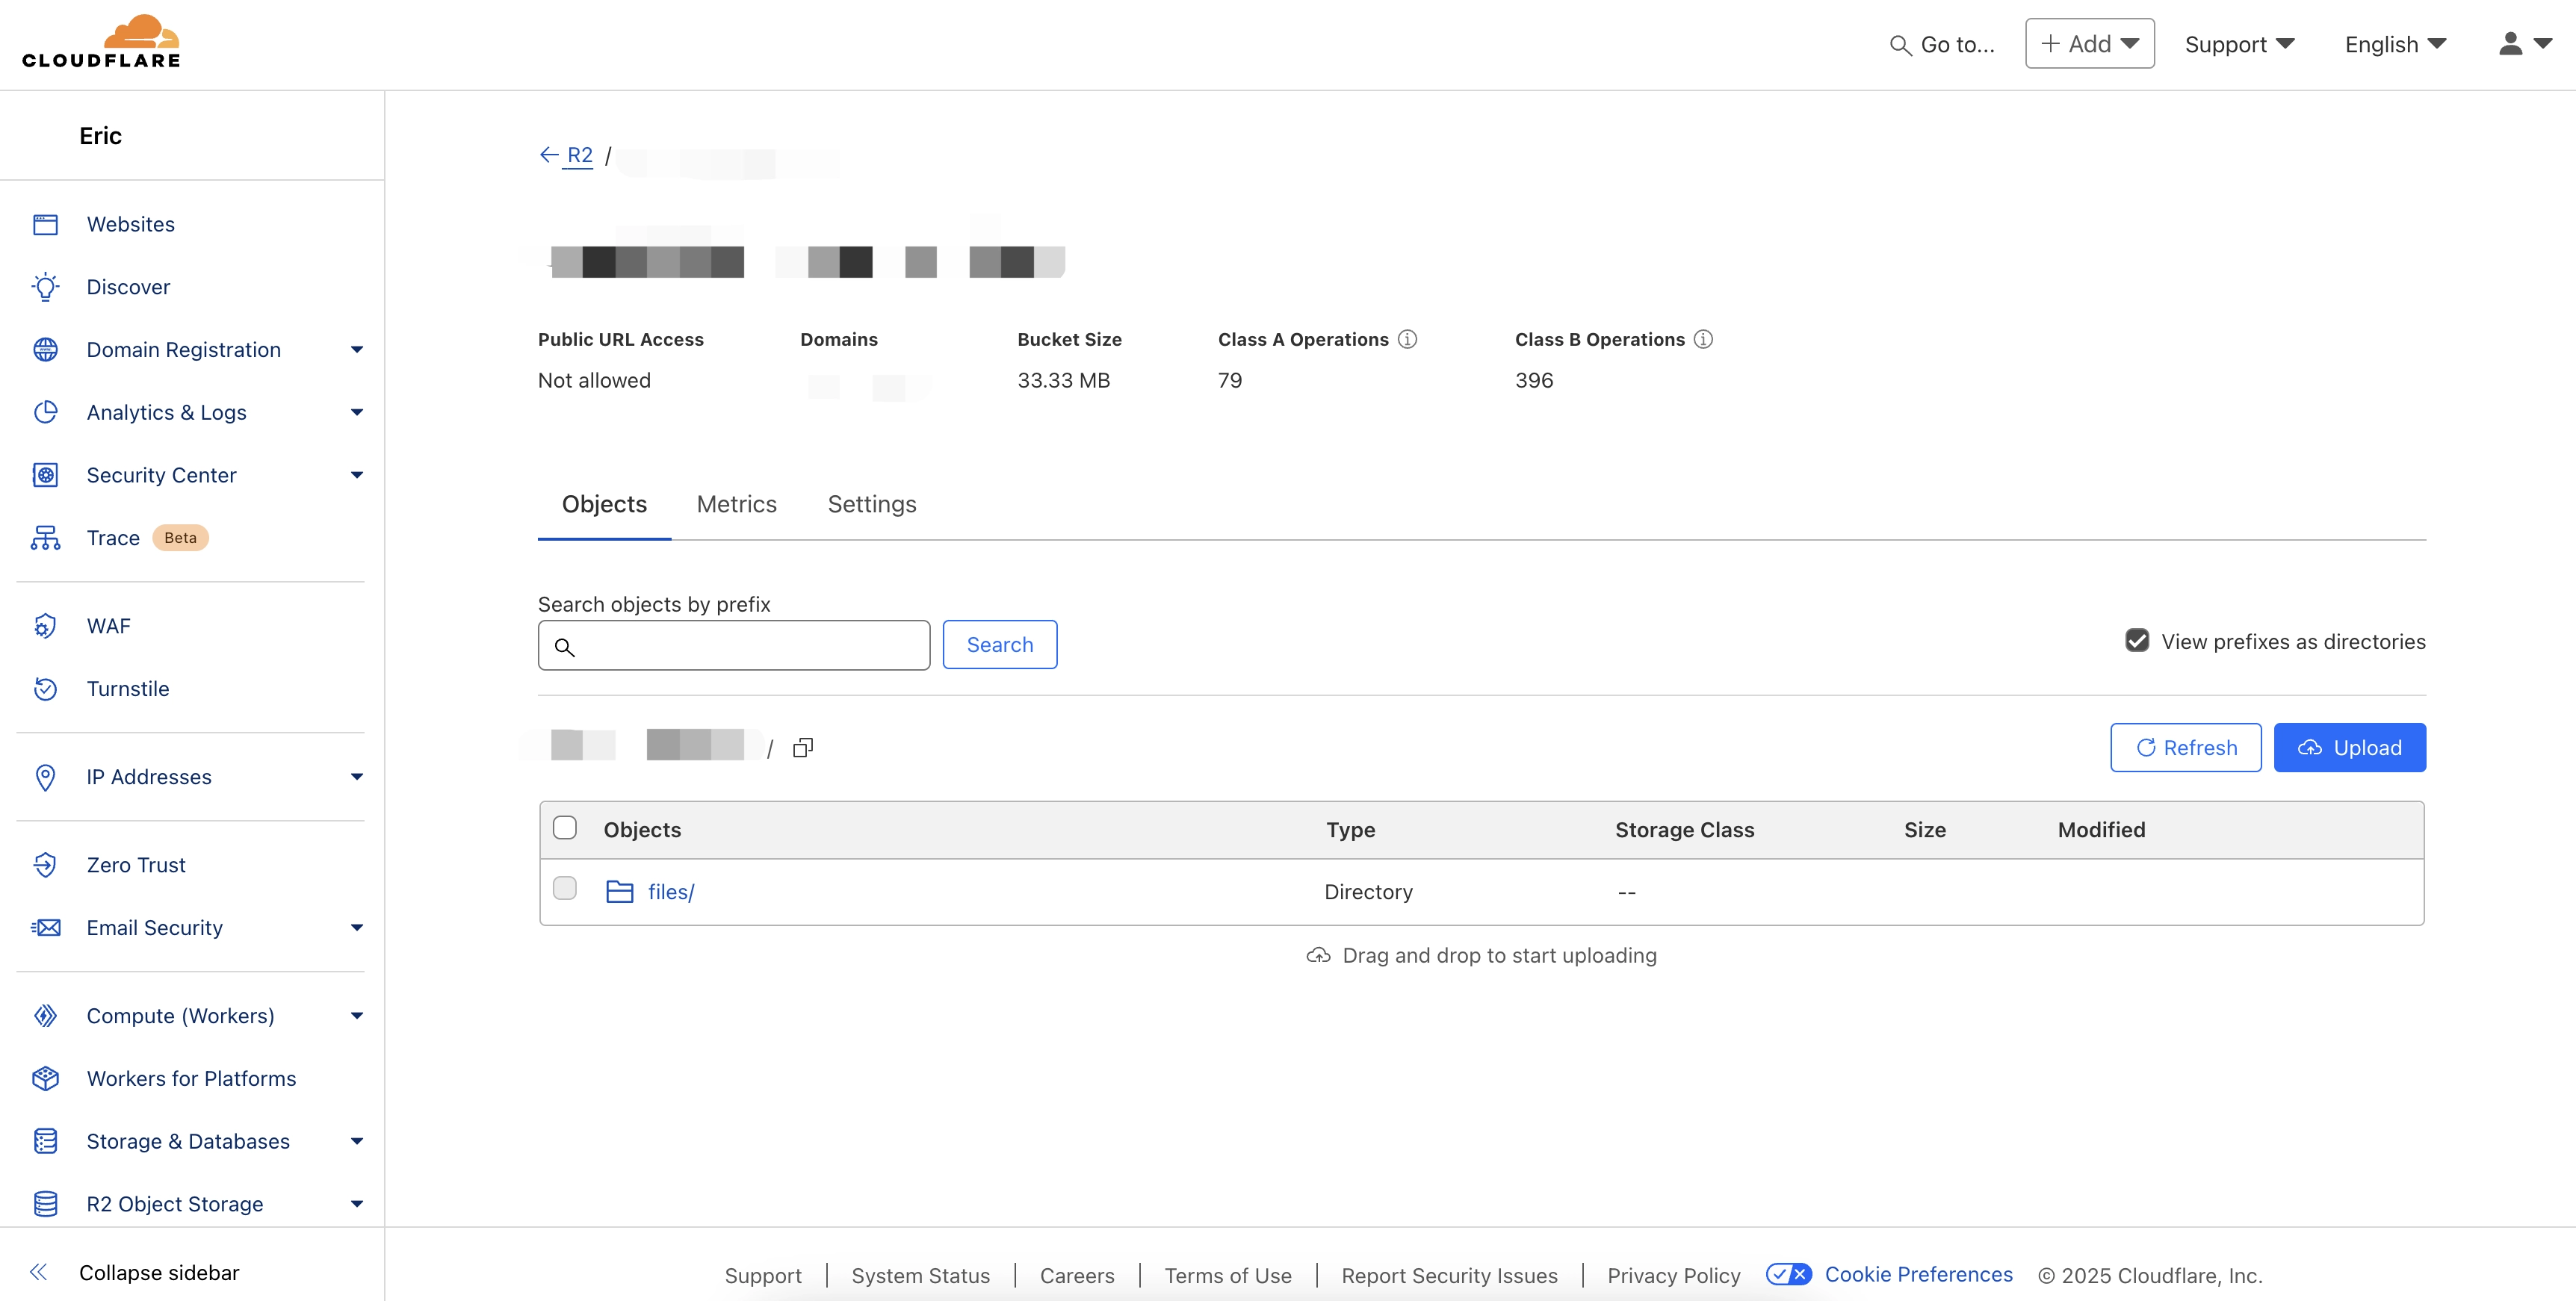Expand the R2 Object Storage submenu arrow
The height and width of the screenshot is (1301, 2576).
coord(357,1204)
